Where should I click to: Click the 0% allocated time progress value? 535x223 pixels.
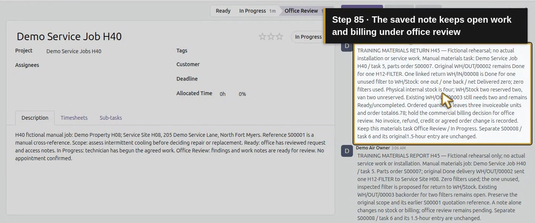point(242,94)
